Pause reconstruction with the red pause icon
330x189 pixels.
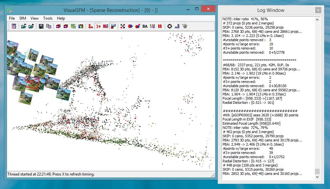pyautogui.click(x=160, y=26)
